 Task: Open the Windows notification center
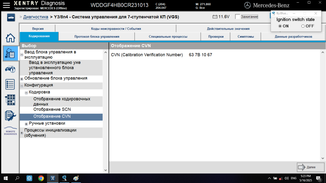pos(319,178)
